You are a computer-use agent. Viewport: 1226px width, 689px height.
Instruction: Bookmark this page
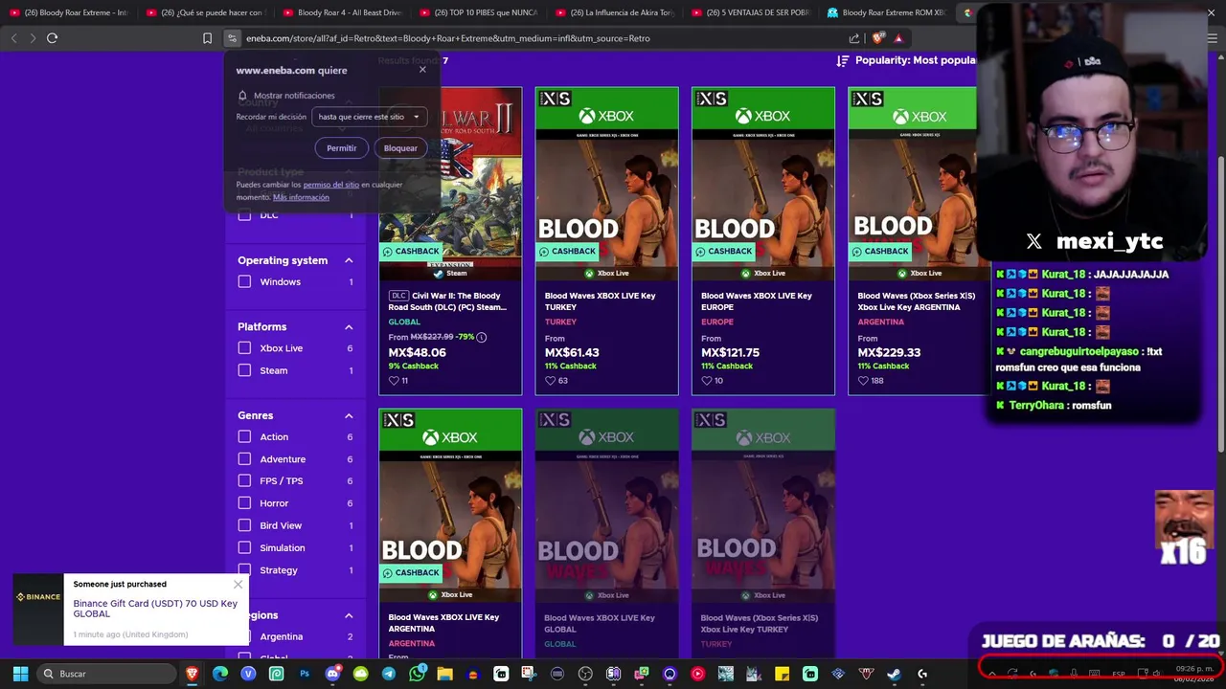[207, 38]
